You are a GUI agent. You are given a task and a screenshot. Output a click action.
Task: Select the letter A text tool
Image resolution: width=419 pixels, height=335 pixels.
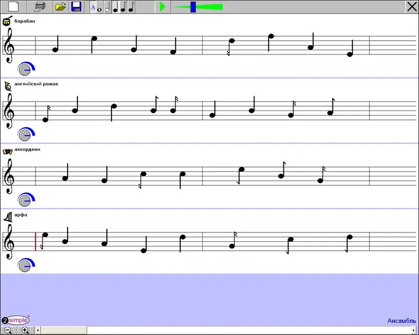[x=93, y=7]
